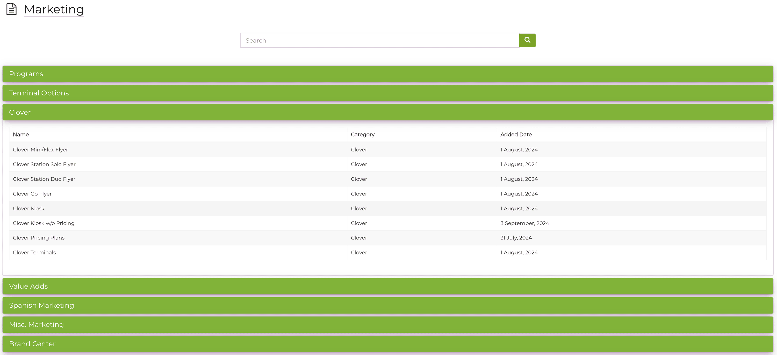Expand the Value Adds section
777x355 pixels.
(x=388, y=286)
